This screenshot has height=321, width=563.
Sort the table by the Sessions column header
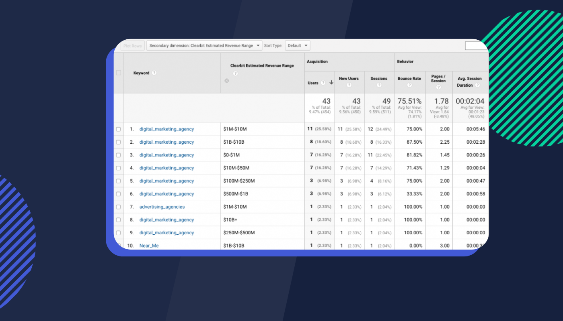(378, 79)
